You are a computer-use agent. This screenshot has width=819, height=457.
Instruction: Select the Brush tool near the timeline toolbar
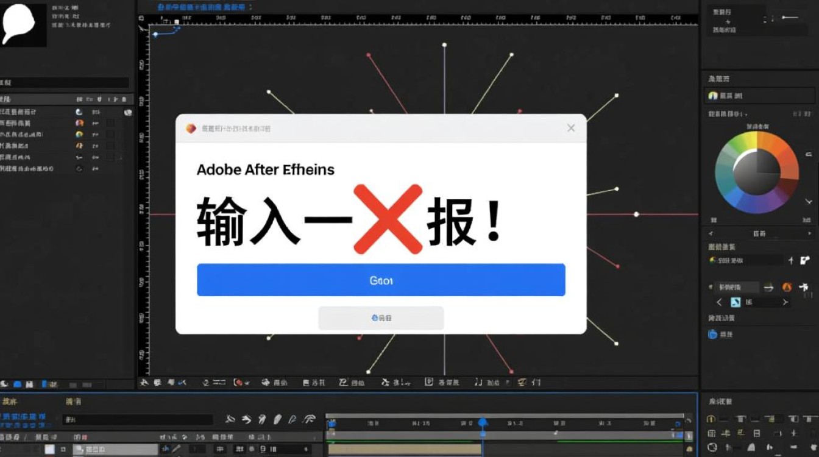coord(277,419)
